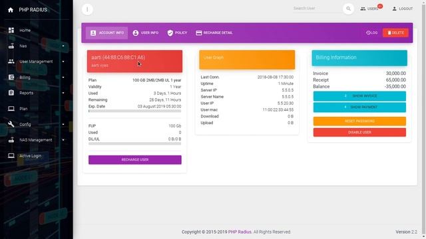Click the Recharge Detail card icon

pyautogui.click(x=199, y=33)
